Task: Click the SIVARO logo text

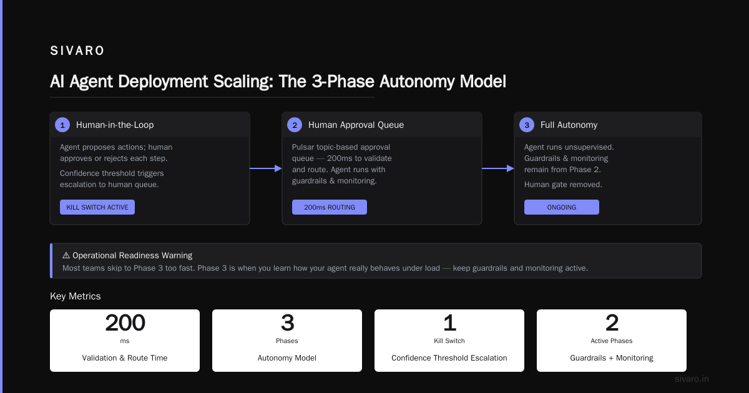Action: pyautogui.click(x=77, y=51)
